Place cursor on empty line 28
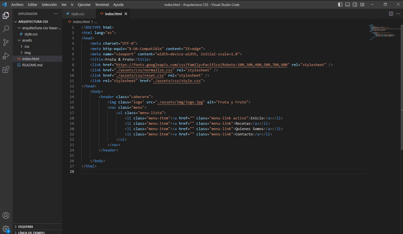Screen dimensions: 403x234 pyautogui.click(x=224, y=172)
